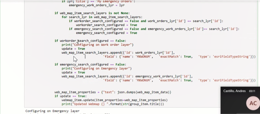Click the "if web_map_item_search_layers is not None:" line
The height and width of the screenshot is (114, 260).
click(x=92, y=13)
